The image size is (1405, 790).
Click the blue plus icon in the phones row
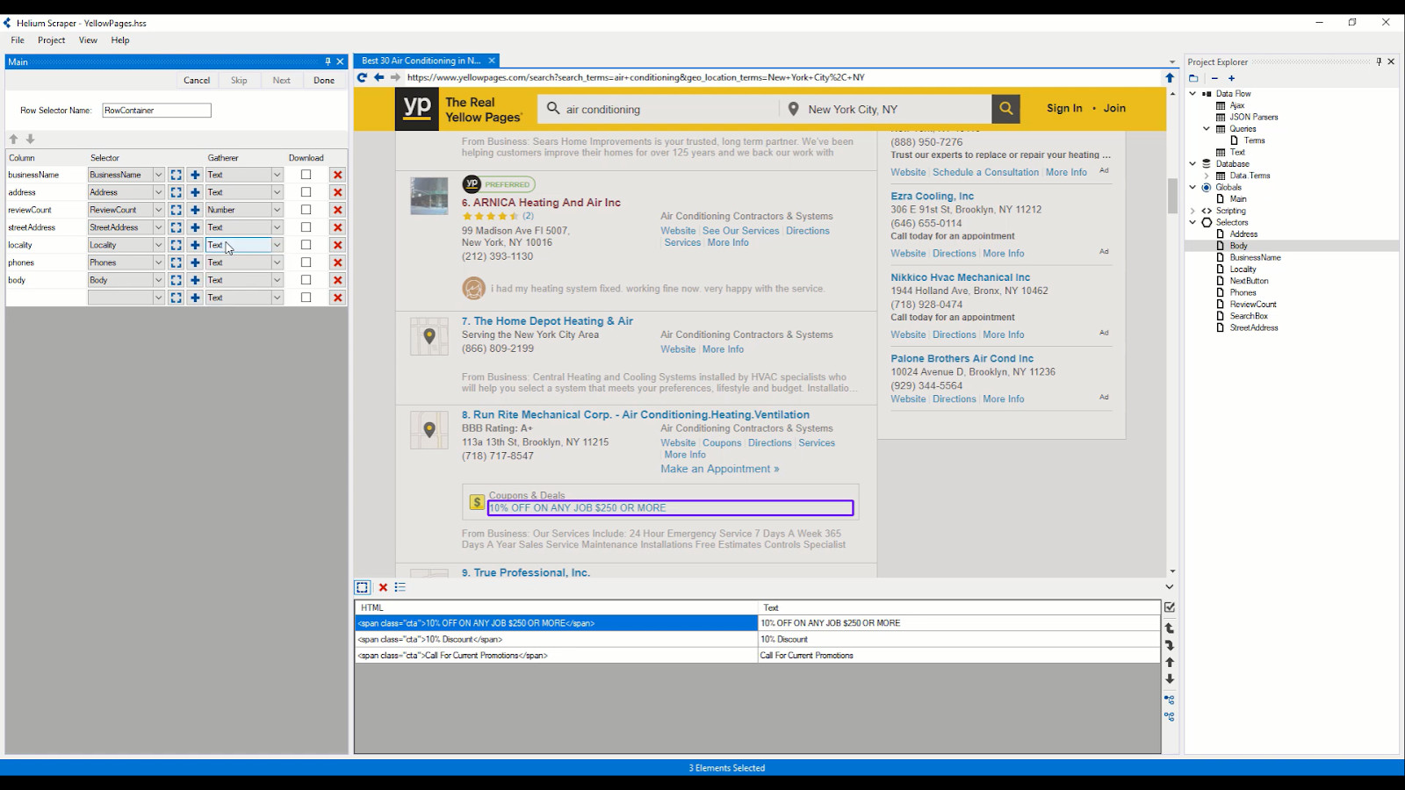[x=195, y=262]
